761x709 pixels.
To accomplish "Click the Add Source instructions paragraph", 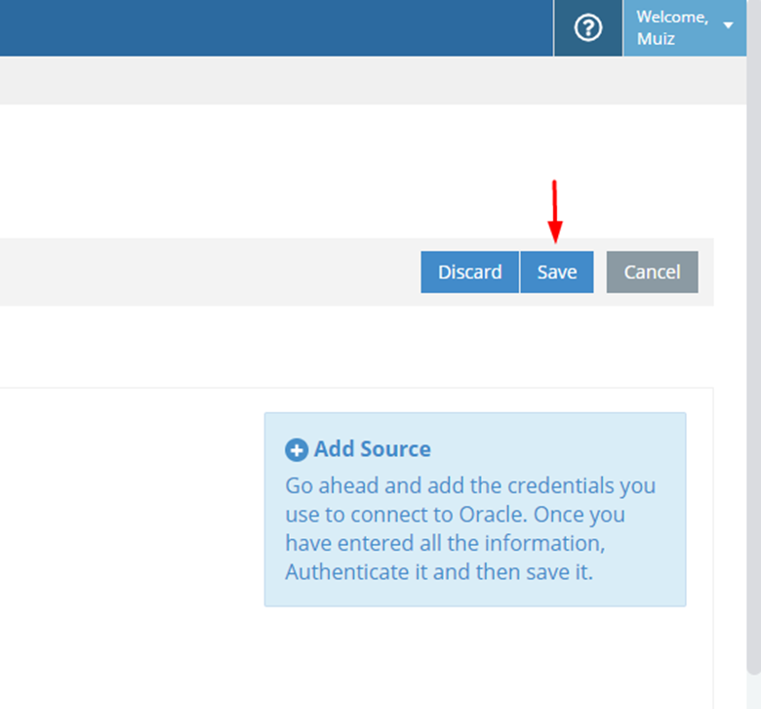I will 470,528.
